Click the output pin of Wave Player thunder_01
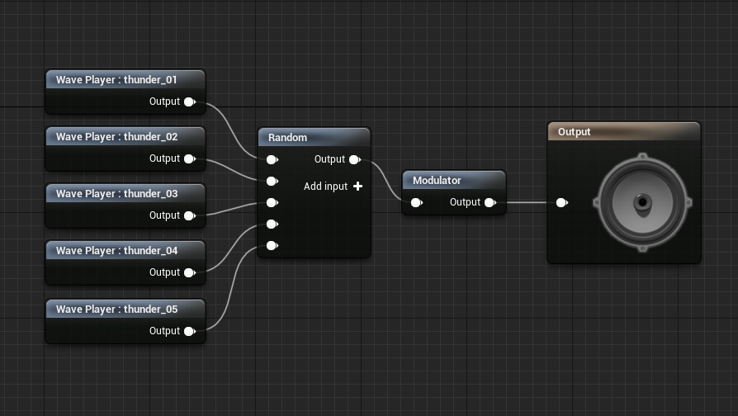This screenshot has height=416, width=738. coord(189,102)
